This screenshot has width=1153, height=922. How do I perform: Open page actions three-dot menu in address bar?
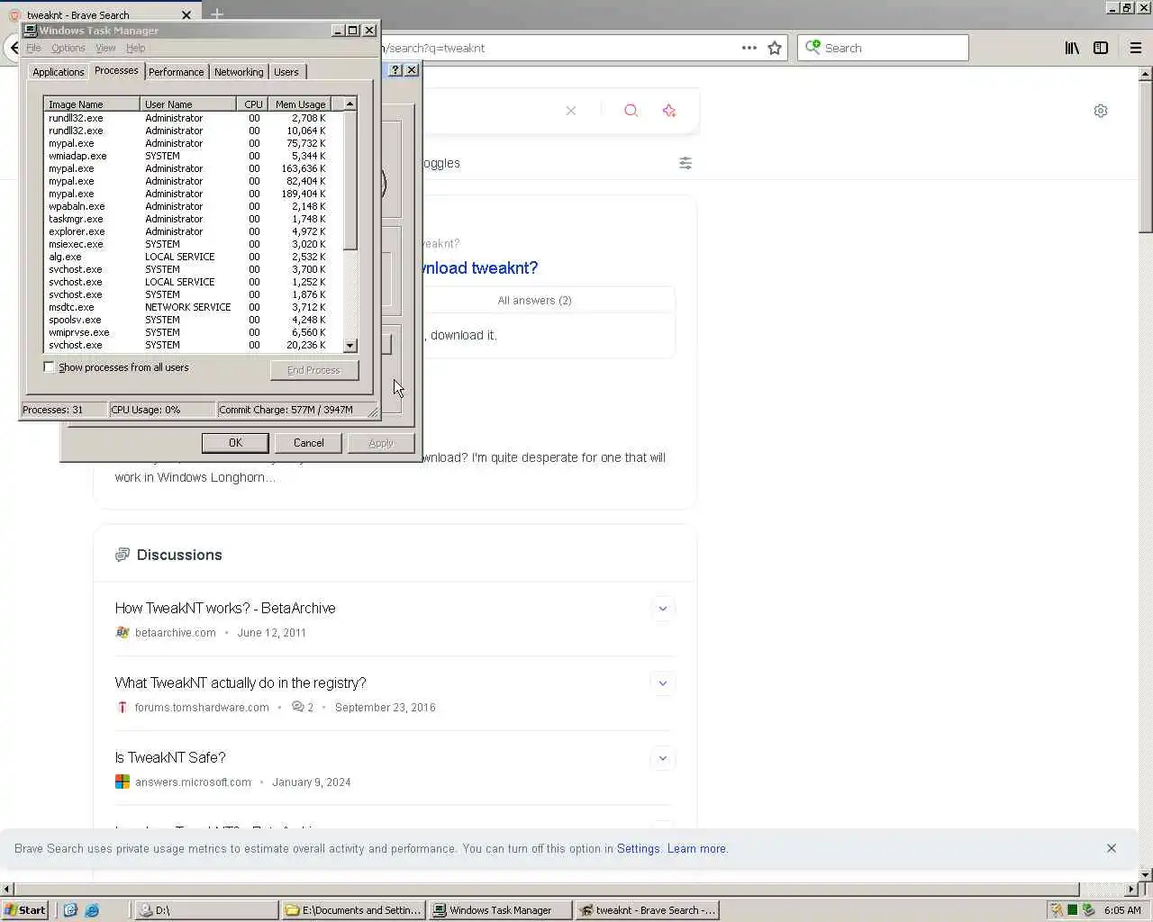coord(749,48)
